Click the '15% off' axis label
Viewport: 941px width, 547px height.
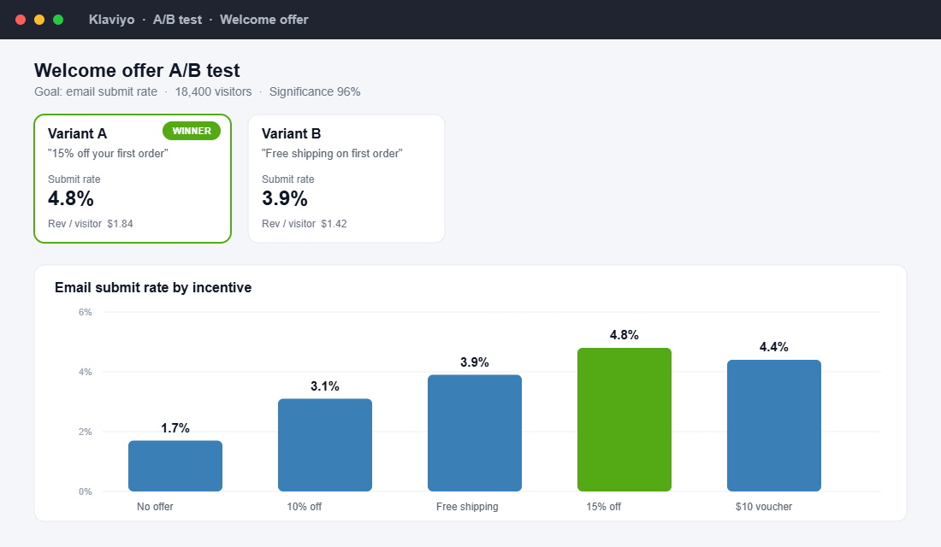[x=604, y=507]
